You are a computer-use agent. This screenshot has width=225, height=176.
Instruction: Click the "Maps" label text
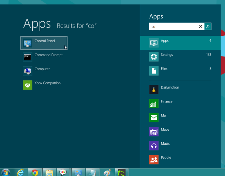tap(165, 129)
